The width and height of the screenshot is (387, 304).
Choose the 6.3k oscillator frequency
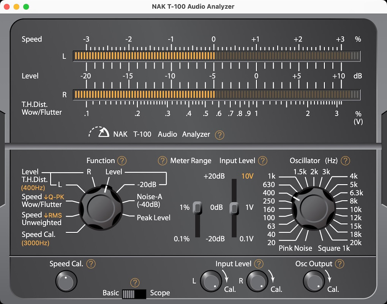click(x=356, y=193)
